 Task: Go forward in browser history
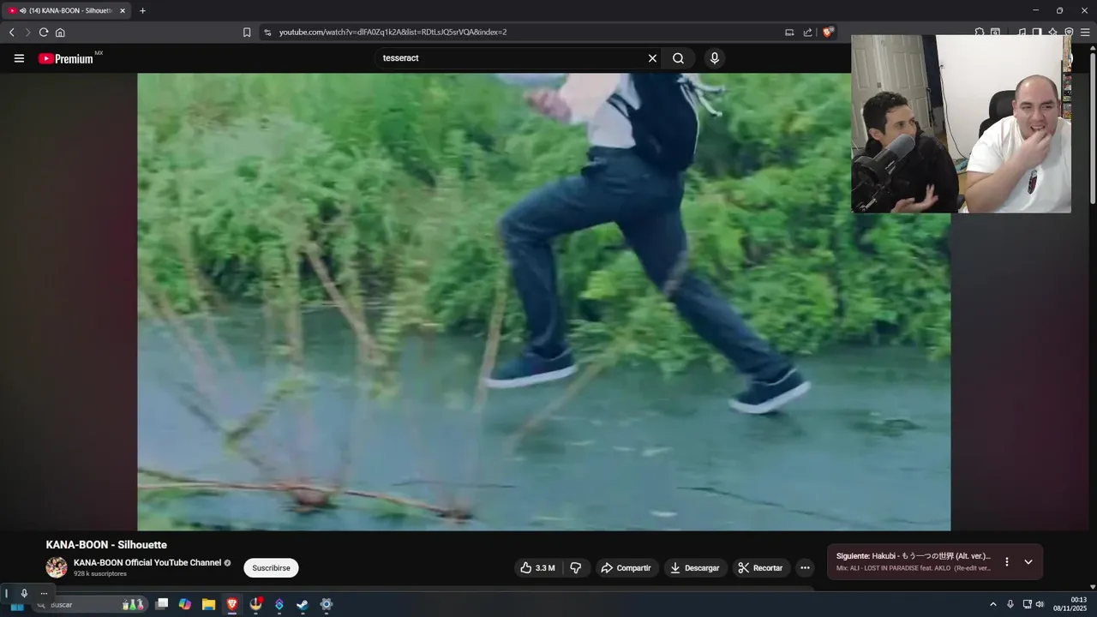pyautogui.click(x=27, y=33)
